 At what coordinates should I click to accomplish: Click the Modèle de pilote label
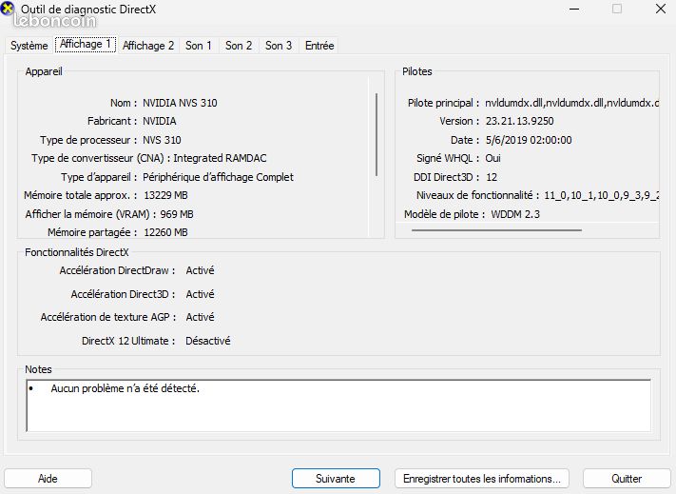point(444,214)
